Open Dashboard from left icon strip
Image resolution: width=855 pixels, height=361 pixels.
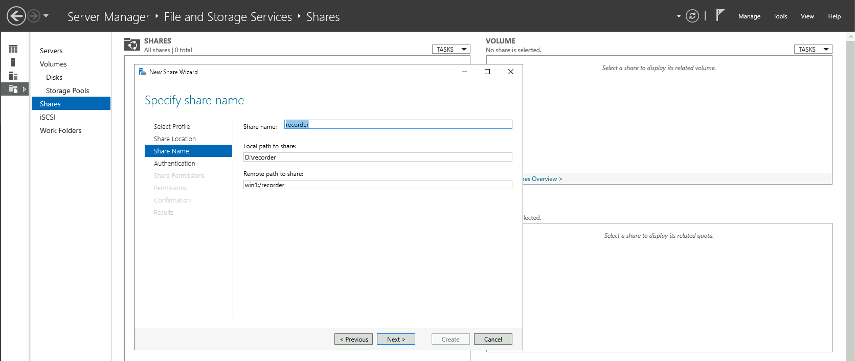13,49
